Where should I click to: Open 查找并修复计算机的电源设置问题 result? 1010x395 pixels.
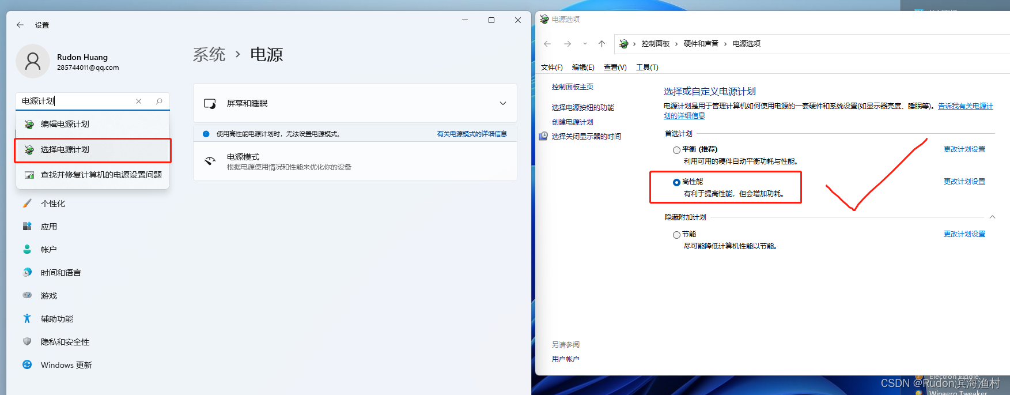[93, 175]
